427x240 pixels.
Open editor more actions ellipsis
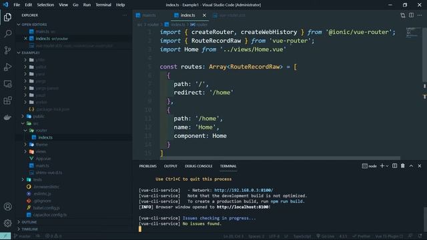click(x=420, y=15)
